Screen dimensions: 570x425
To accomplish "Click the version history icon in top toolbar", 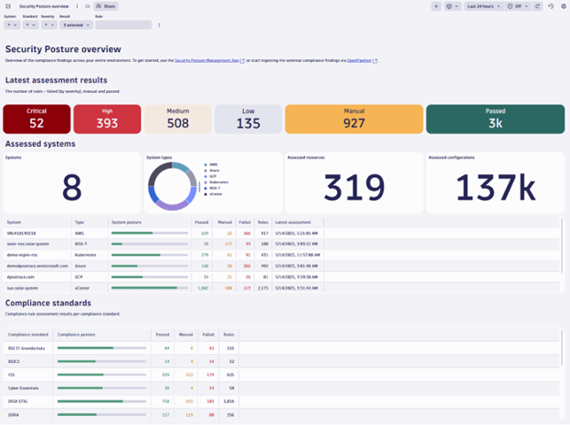I will [550, 5].
